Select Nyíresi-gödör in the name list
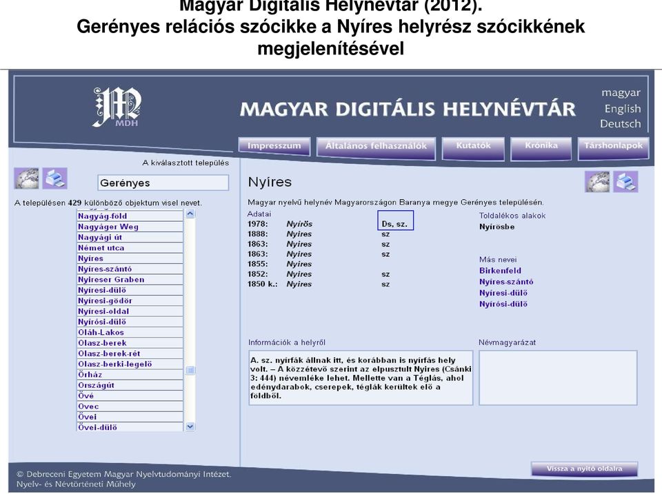This screenshot has width=662, height=494. click(130, 300)
